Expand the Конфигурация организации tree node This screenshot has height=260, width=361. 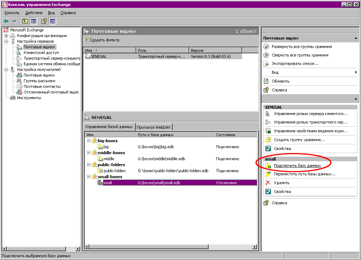(6, 36)
